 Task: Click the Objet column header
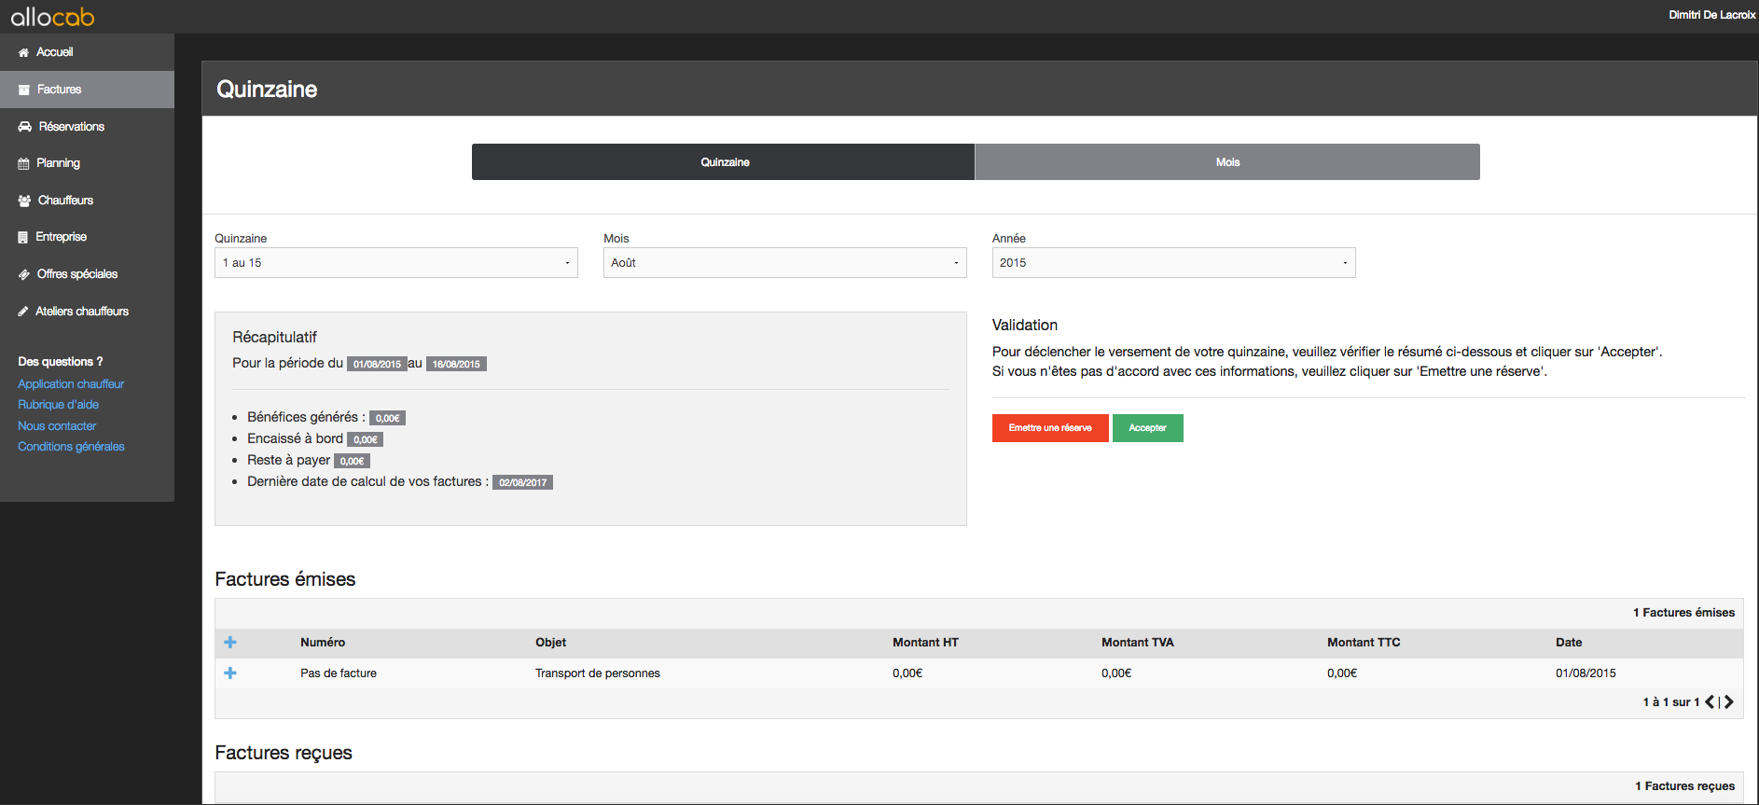551,643
